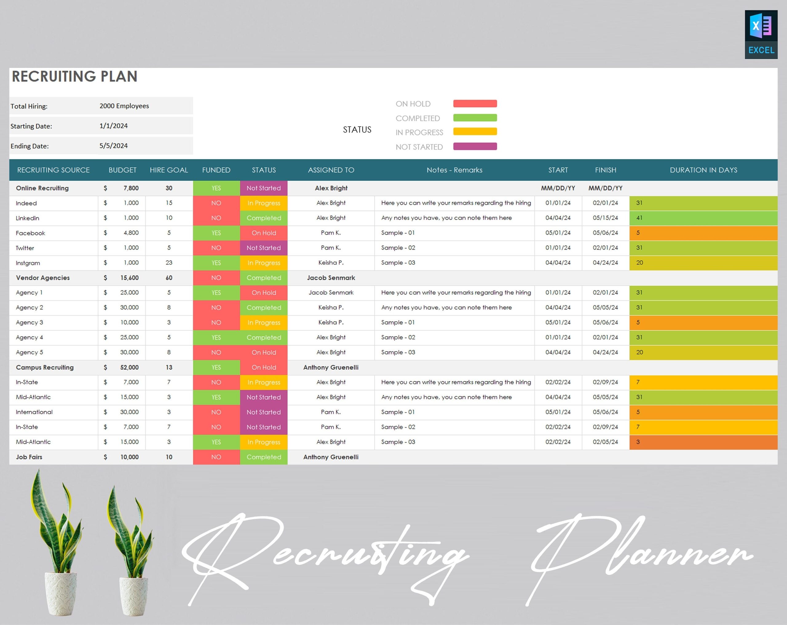Toggle Funded to NO for Facebook row

[216, 233]
